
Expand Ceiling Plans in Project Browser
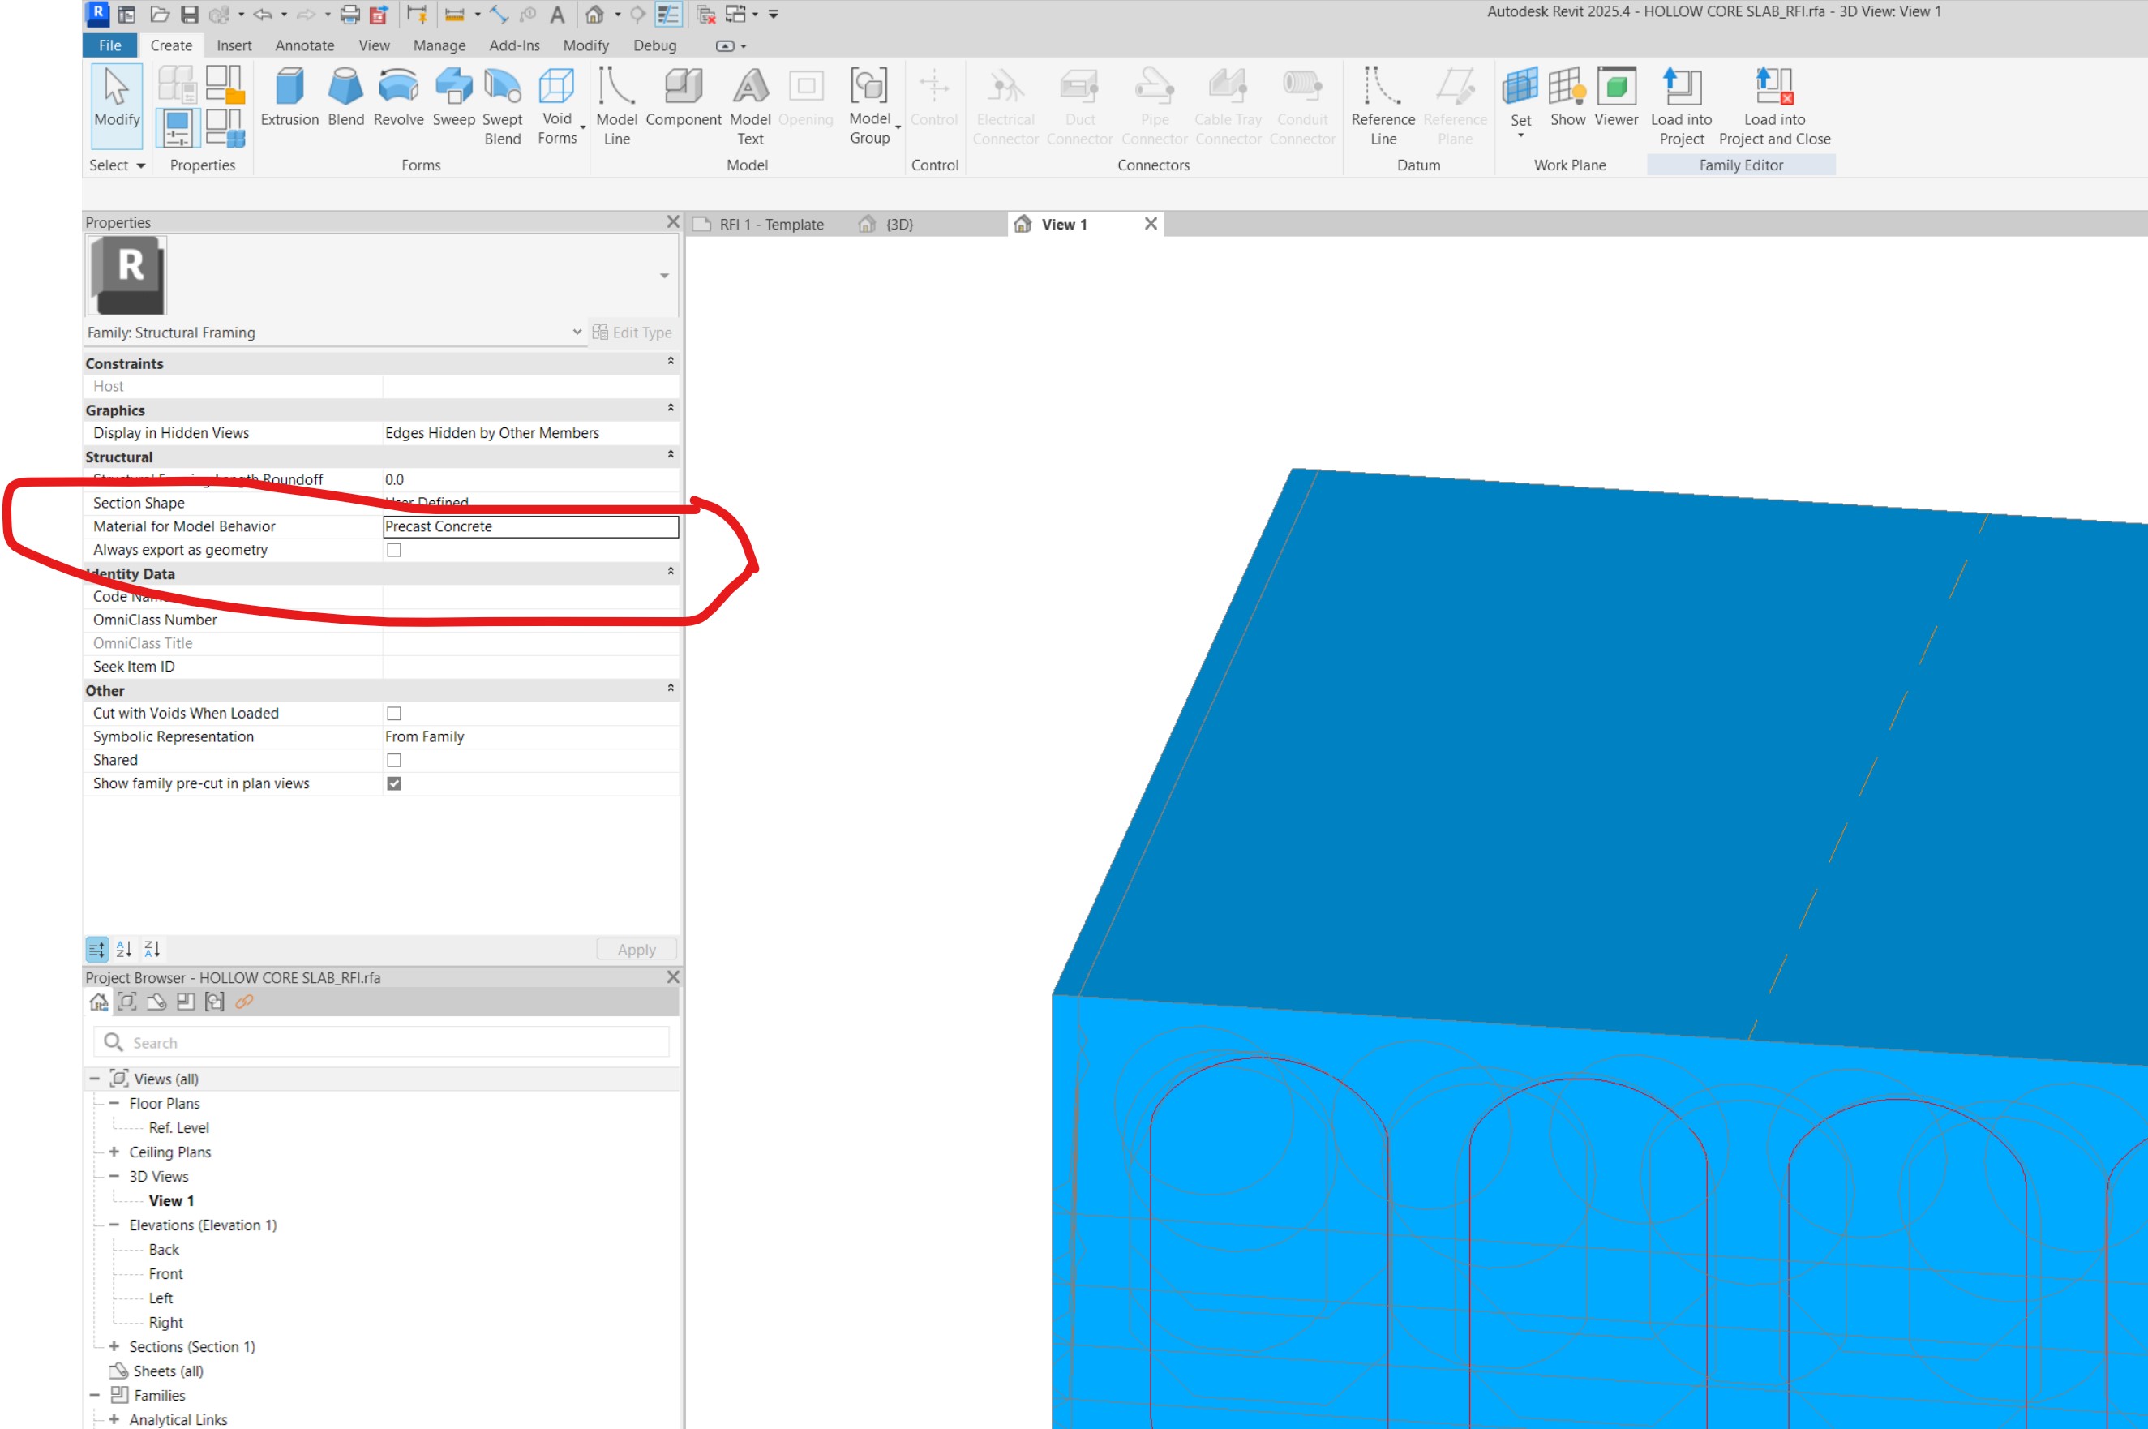114,1151
